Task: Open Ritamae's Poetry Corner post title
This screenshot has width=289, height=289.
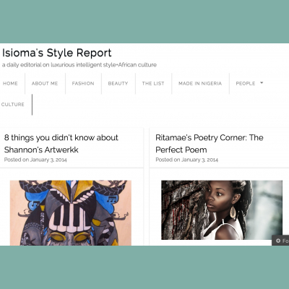Action: [210, 144]
